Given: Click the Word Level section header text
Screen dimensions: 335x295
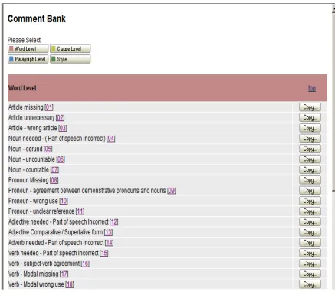Looking at the screenshot, I should coord(22,88).
